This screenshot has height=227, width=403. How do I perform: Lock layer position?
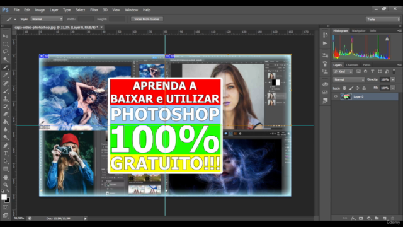pos(357,88)
